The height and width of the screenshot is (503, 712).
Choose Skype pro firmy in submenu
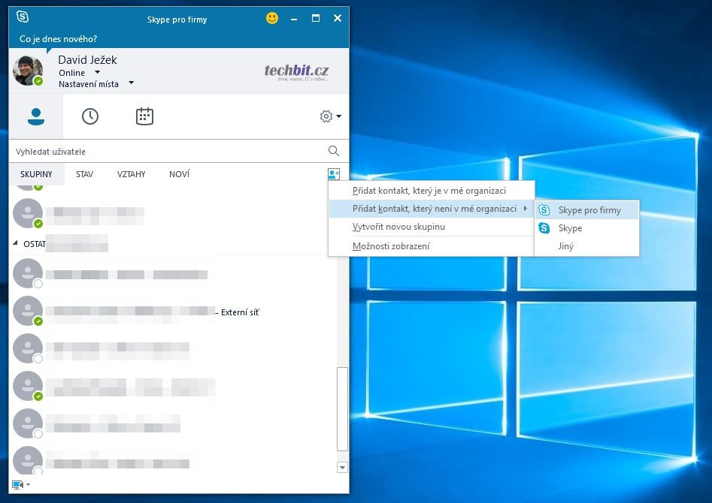[x=589, y=210]
